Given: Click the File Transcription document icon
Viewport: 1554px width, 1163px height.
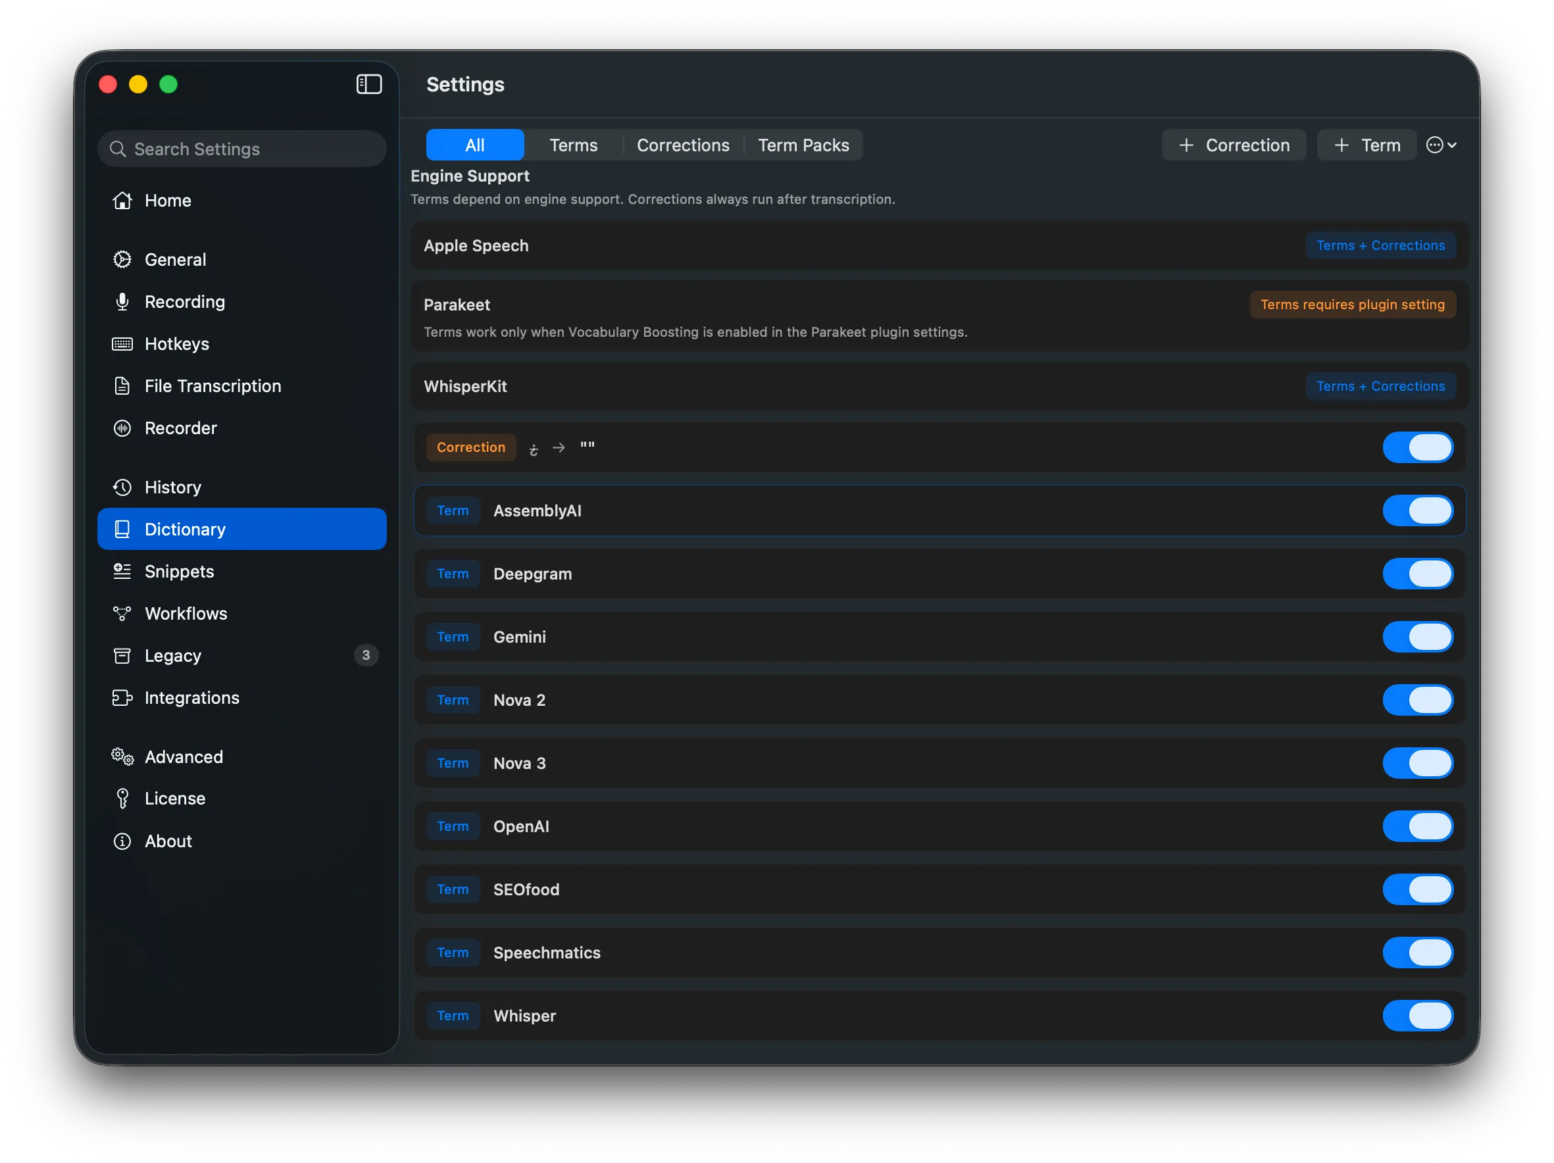Looking at the screenshot, I should point(122,386).
